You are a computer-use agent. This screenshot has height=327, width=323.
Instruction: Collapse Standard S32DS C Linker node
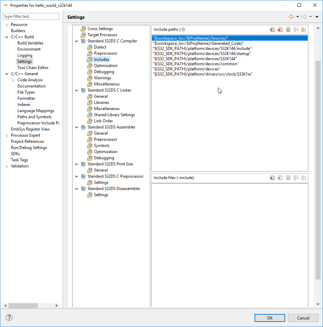coord(77,90)
